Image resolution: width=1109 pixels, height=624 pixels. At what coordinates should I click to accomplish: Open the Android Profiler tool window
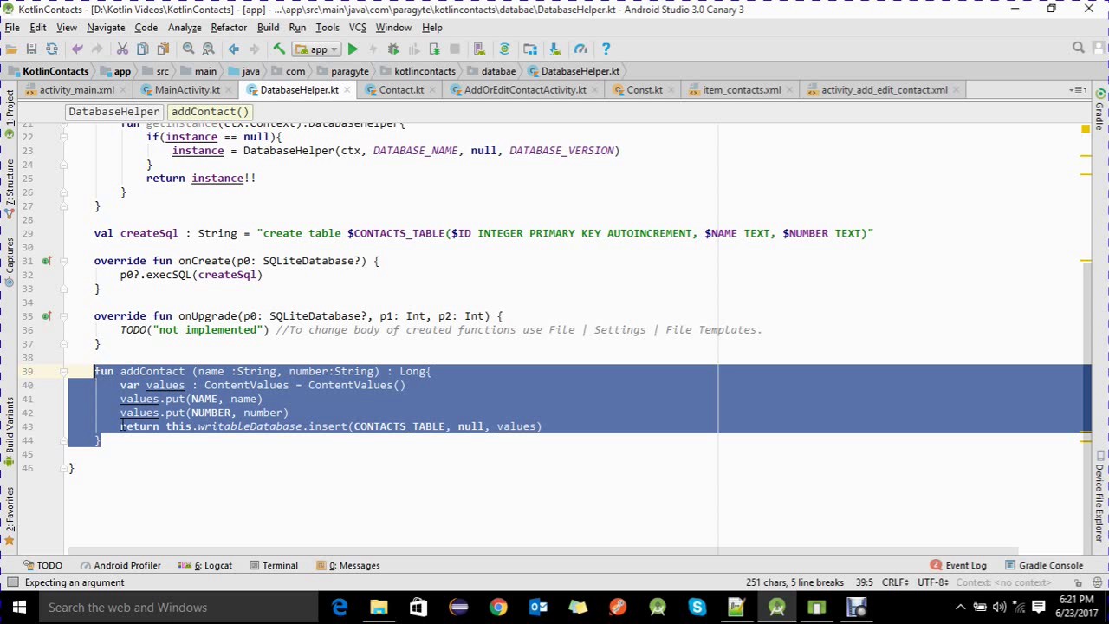click(120, 566)
